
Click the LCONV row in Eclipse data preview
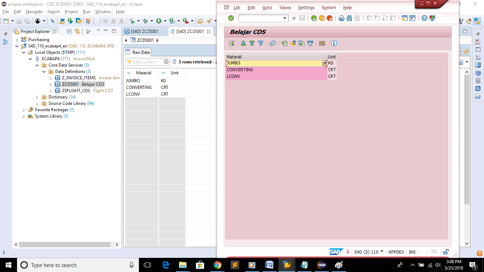155,94
